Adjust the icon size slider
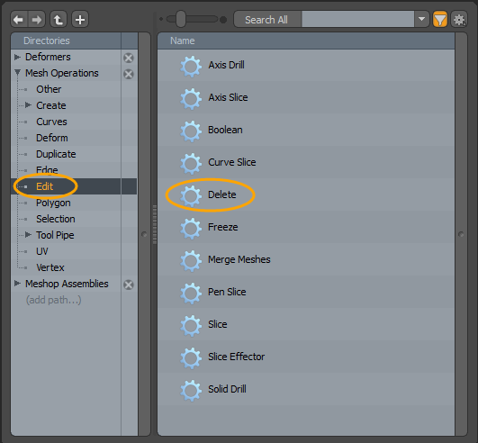This screenshot has height=443, width=478. (x=180, y=19)
